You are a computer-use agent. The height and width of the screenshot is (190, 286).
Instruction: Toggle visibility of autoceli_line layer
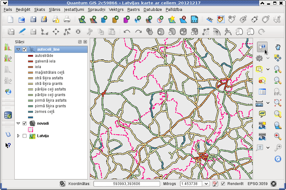tap(25, 49)
